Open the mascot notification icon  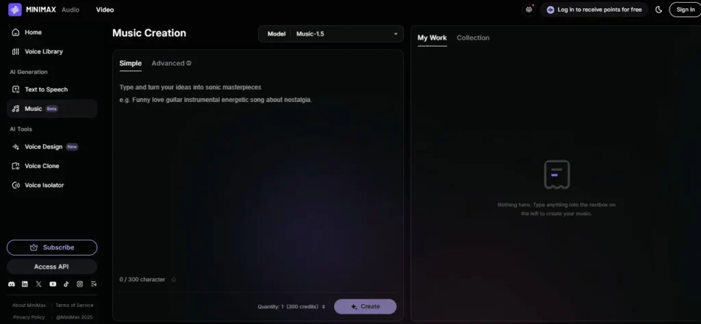pos(529,10)
